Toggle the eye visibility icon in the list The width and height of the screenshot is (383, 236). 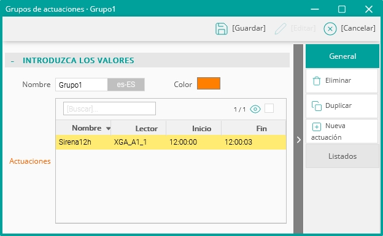pyautogui.click(x=255, y=109)
